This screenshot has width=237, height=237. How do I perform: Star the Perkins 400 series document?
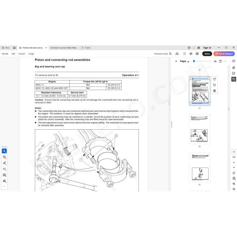(20, 48)
